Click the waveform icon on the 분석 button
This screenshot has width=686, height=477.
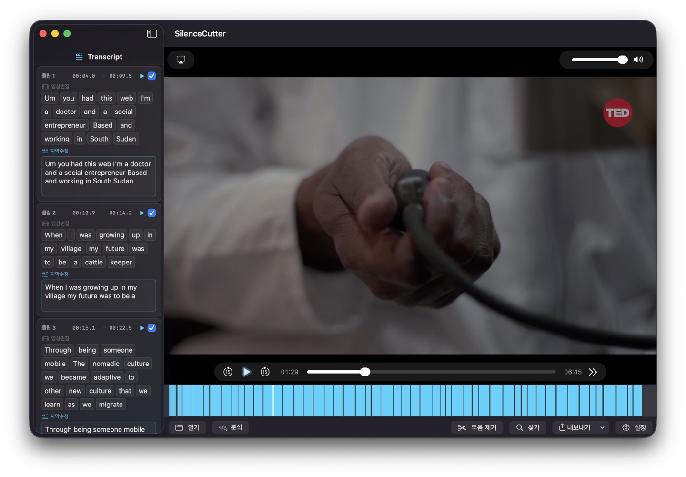pyautogui.click(x=222, y=427)
